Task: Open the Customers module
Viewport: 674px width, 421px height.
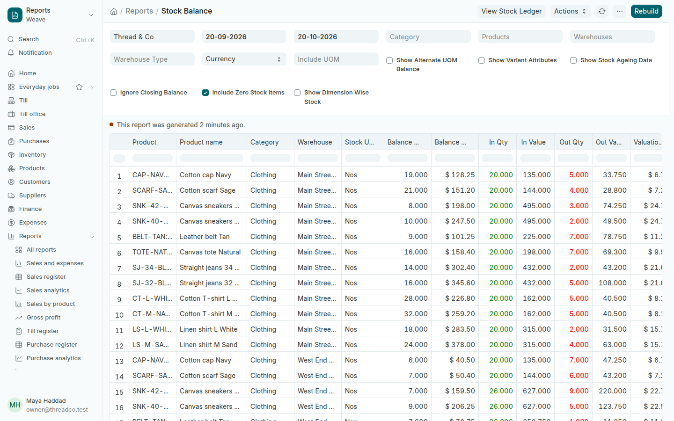Action: (x=51, y=182)
